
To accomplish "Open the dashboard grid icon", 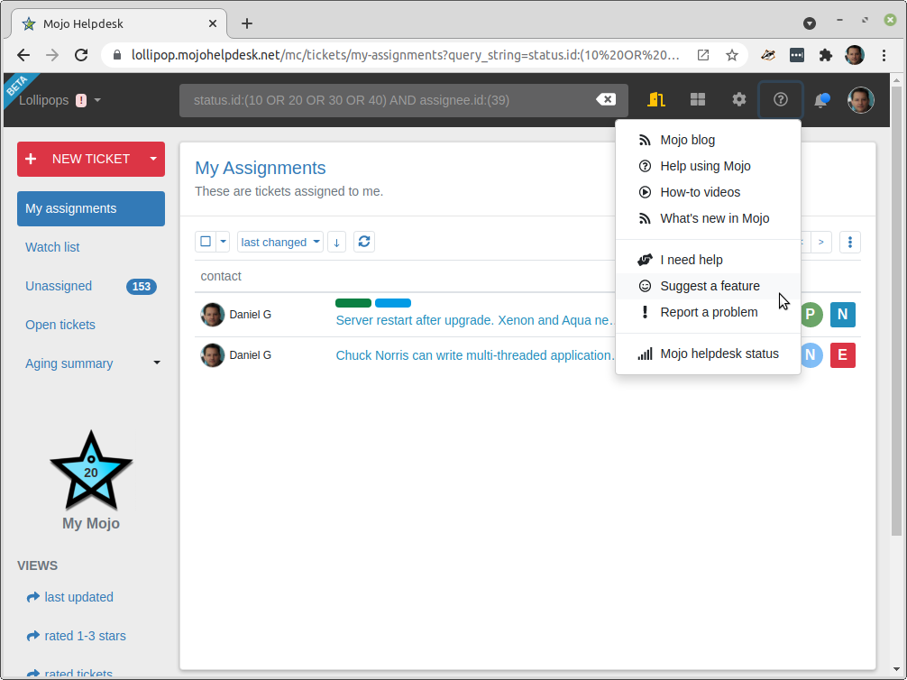I will (x=698, y=100).
